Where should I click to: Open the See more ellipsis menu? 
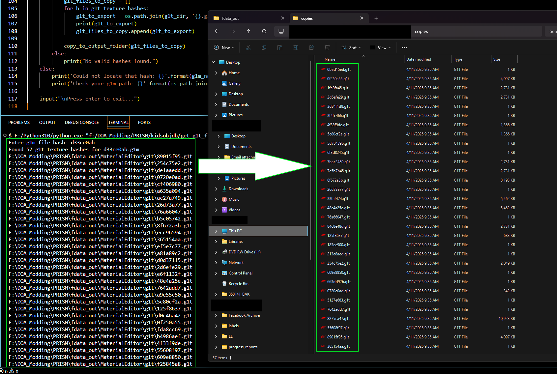(x=404, y=47)
